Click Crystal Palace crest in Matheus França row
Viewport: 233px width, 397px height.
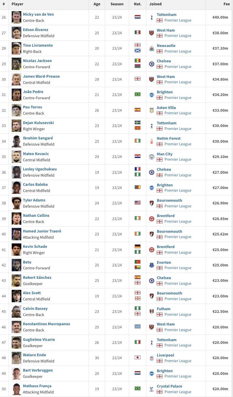(x=152, y=389)
